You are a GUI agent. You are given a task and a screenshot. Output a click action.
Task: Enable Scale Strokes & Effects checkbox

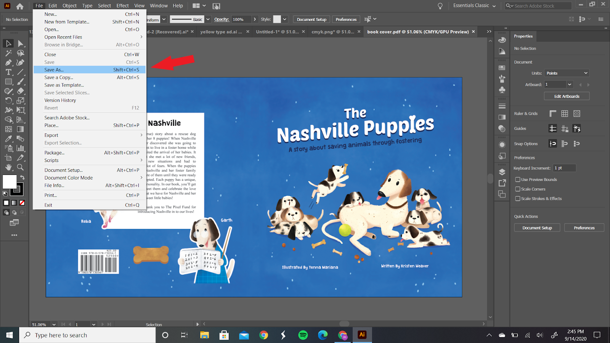518,199
